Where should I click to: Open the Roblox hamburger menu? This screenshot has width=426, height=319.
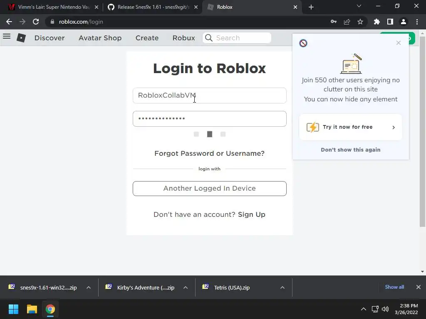(x=7, y=37)
